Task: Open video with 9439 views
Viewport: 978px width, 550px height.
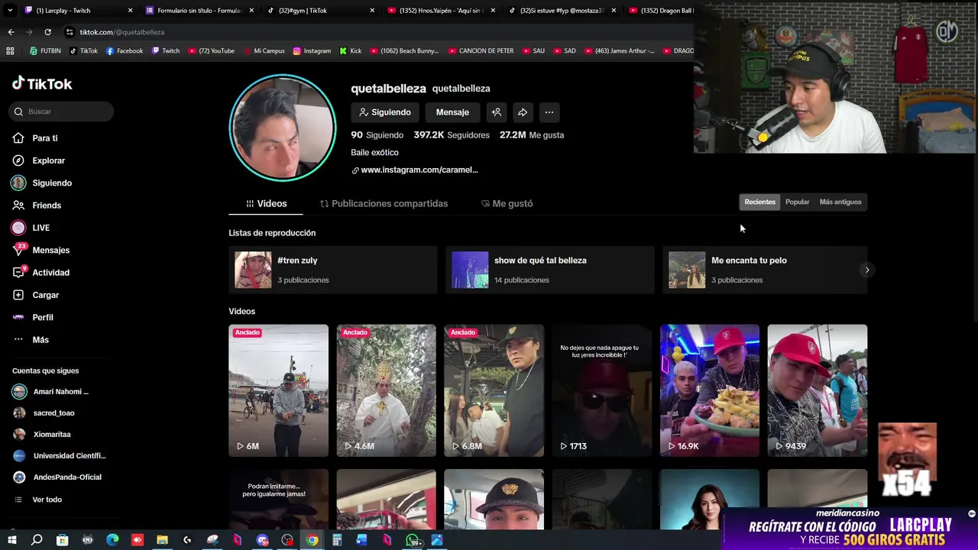Action: [817, 390]
